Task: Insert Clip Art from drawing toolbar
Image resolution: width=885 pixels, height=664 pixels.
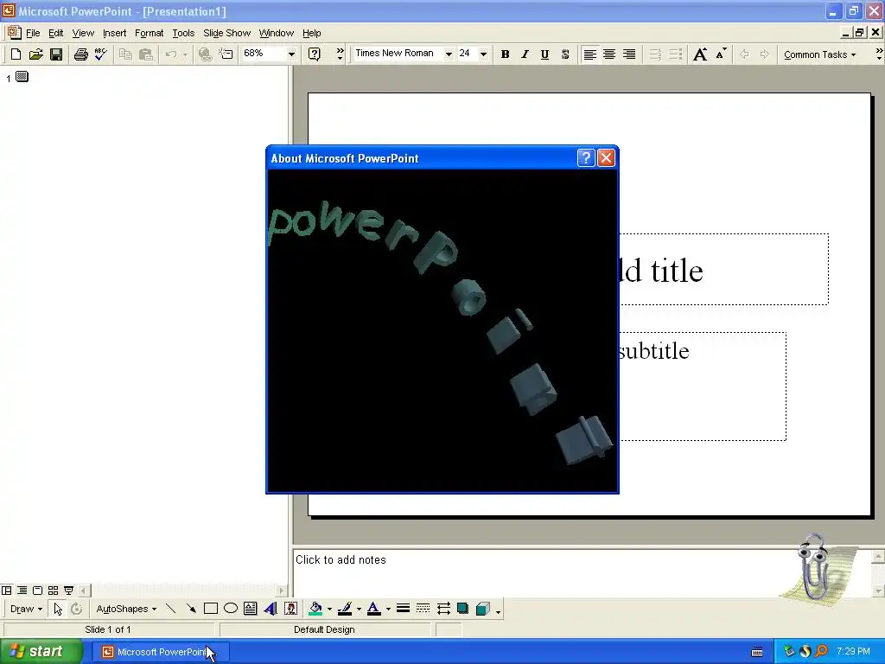Action: tap(290, 609)
